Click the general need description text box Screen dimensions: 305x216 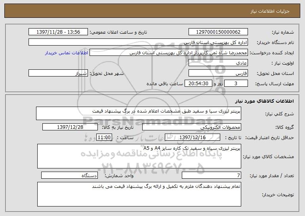point(139,113)
